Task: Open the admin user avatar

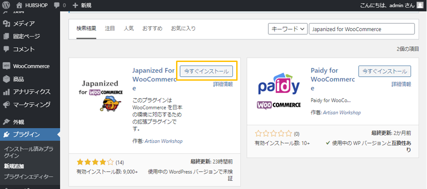Action: coord(420,5)
